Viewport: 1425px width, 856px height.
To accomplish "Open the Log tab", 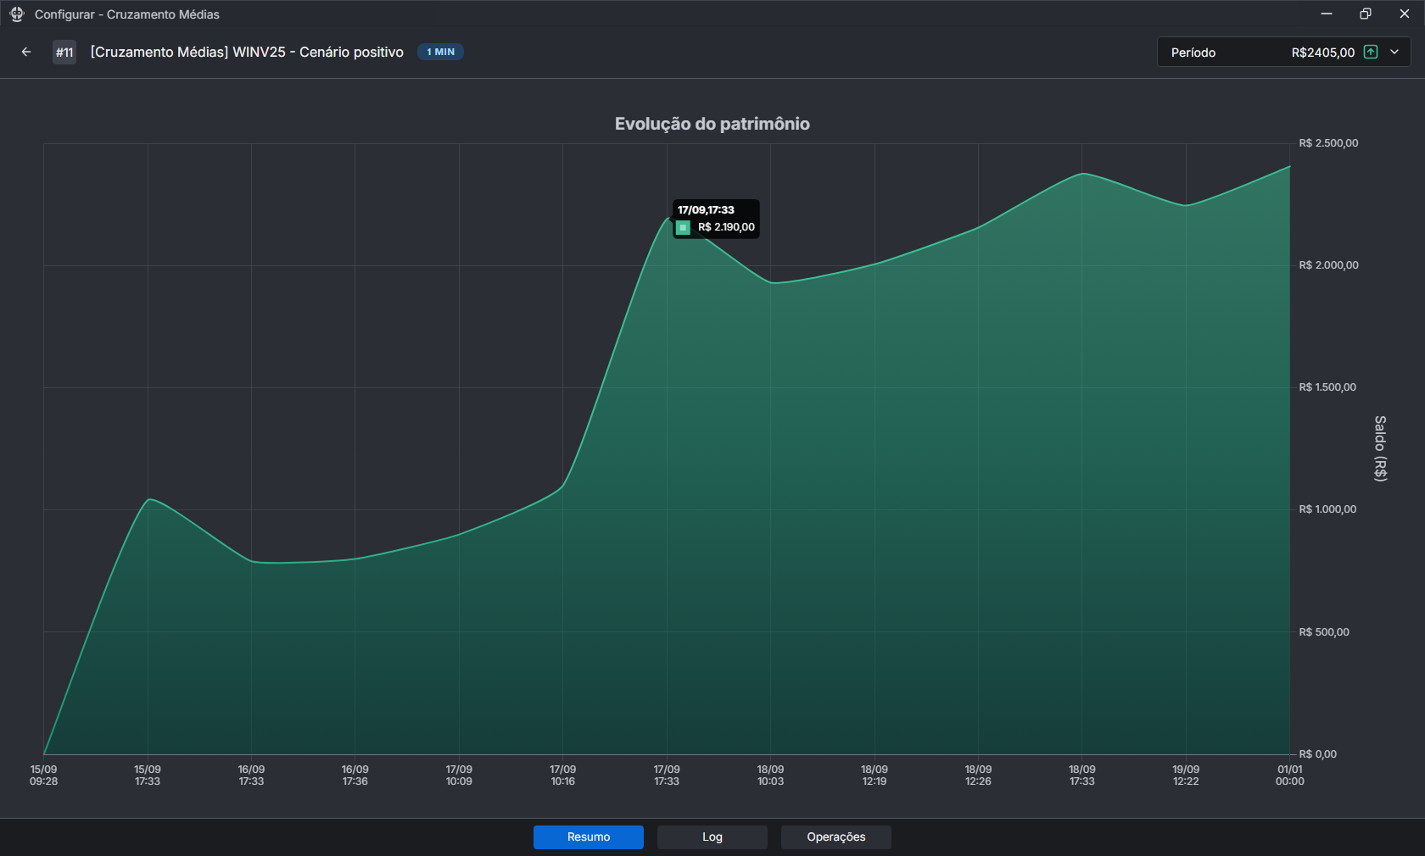I will pos(712,837).
